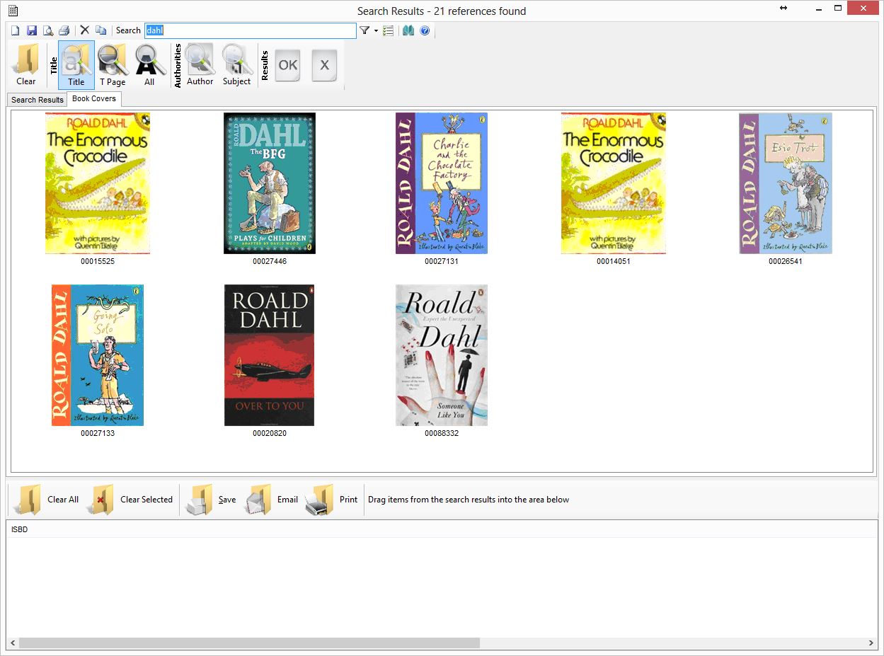Open the blue help question mark icon

click(x=425, y=30)
